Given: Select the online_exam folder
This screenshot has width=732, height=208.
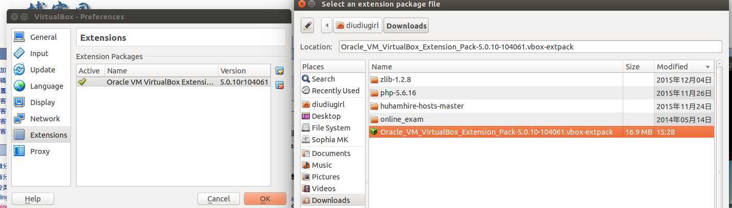Looking at the screenshot, I should [541, 119].
